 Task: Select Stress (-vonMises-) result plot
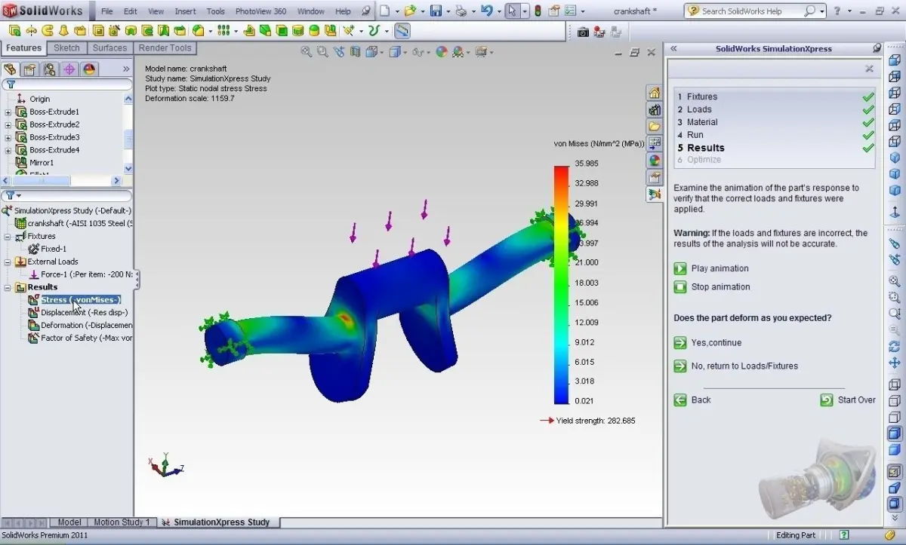point(80,300)
